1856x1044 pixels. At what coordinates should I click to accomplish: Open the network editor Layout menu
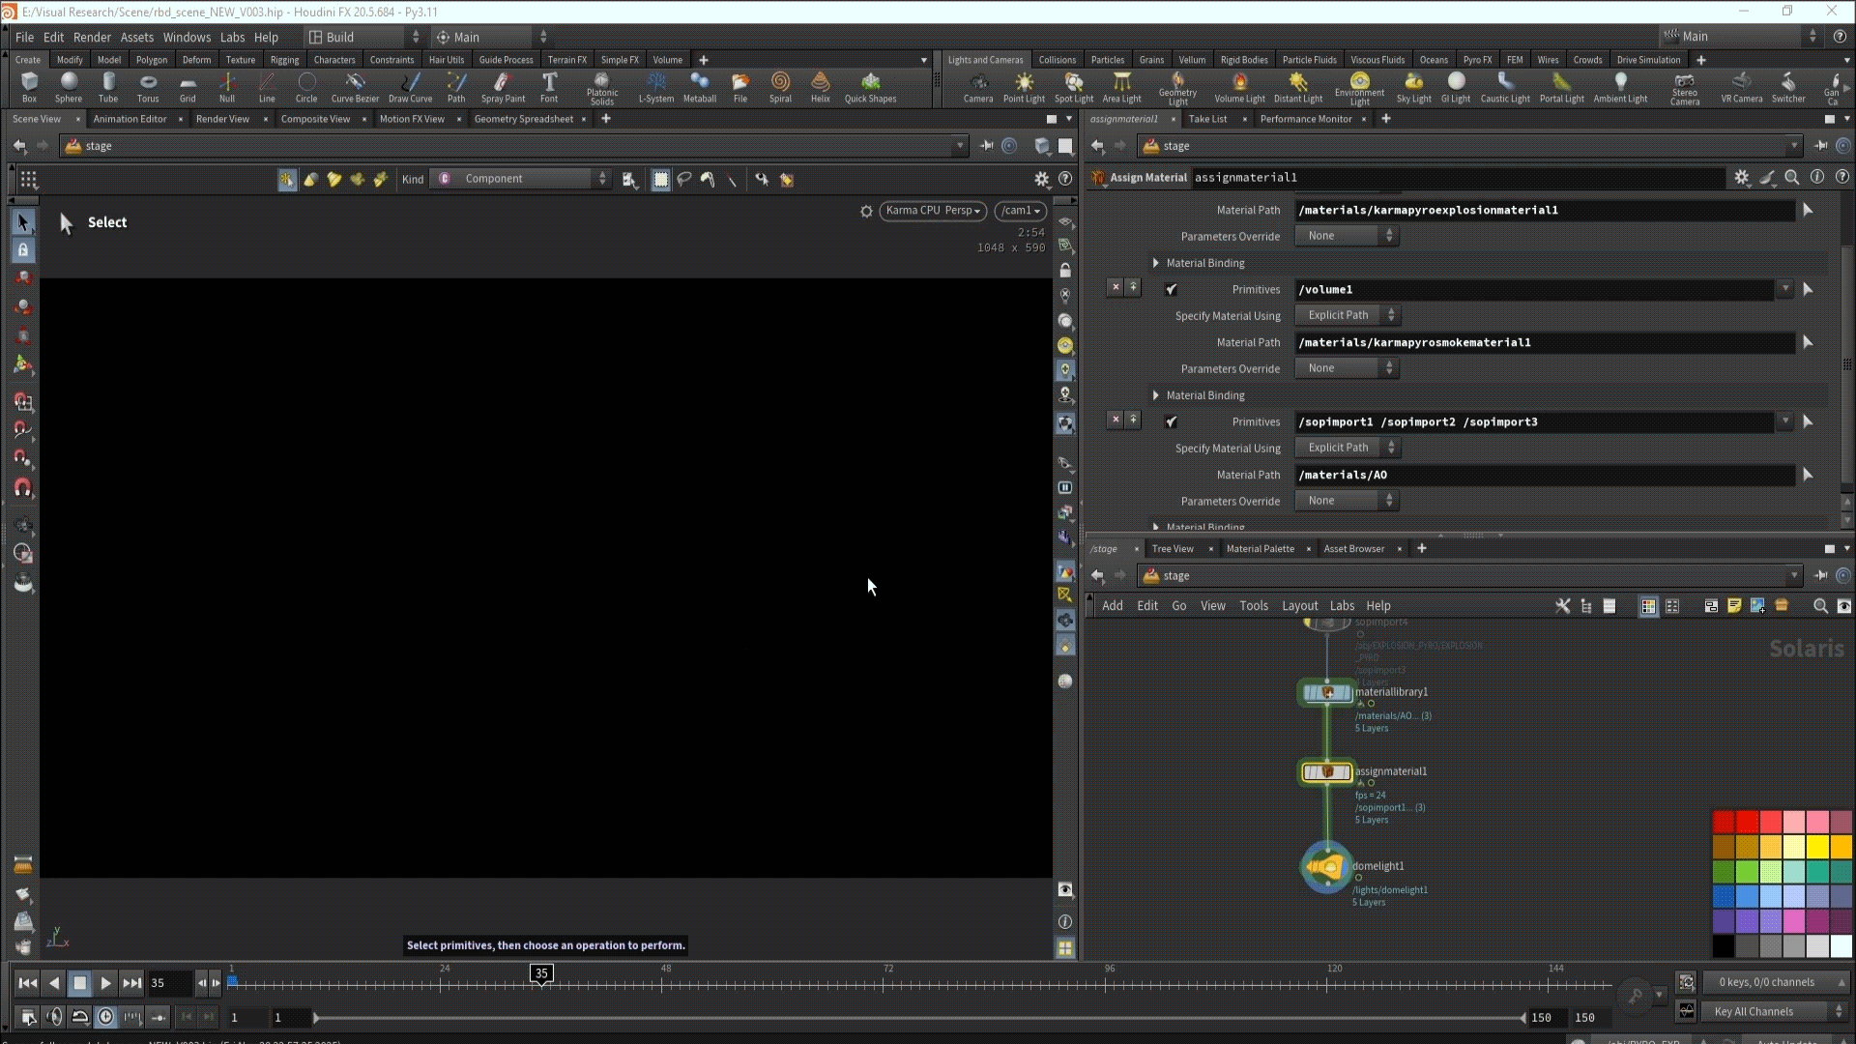(1299, 606)
